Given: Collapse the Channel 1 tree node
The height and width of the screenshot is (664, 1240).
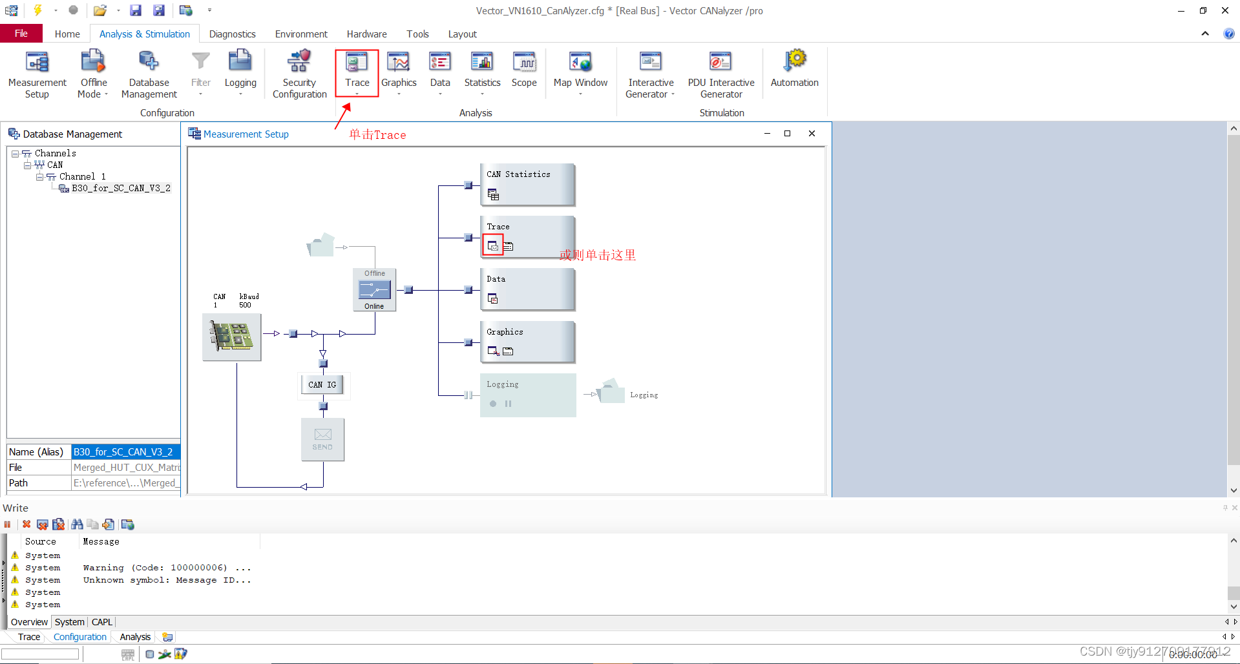Looking at the screenshot, I should (x=39, y=177).
